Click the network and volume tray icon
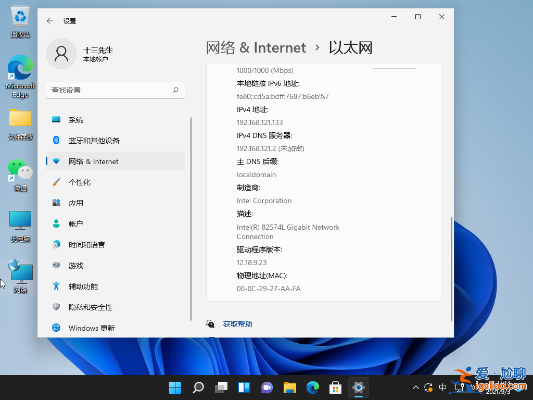533x400 pixels. [460, 387]
